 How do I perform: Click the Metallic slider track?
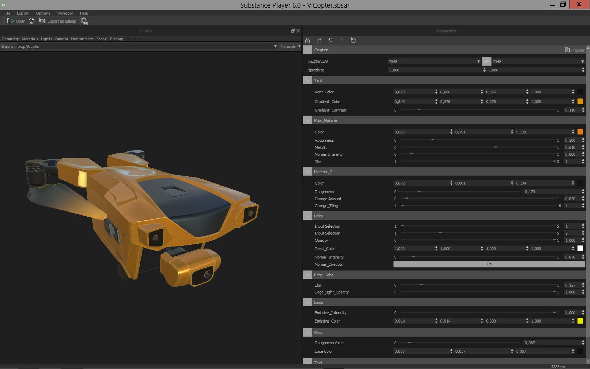478,147
